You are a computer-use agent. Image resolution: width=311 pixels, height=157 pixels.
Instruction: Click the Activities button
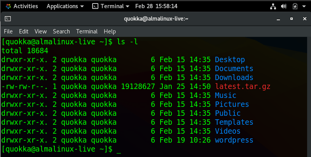tap(26, 6)
